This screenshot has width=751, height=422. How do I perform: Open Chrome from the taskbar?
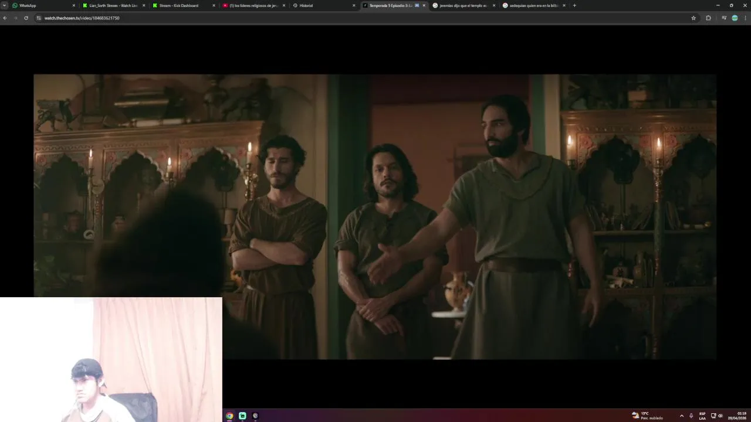229,416
